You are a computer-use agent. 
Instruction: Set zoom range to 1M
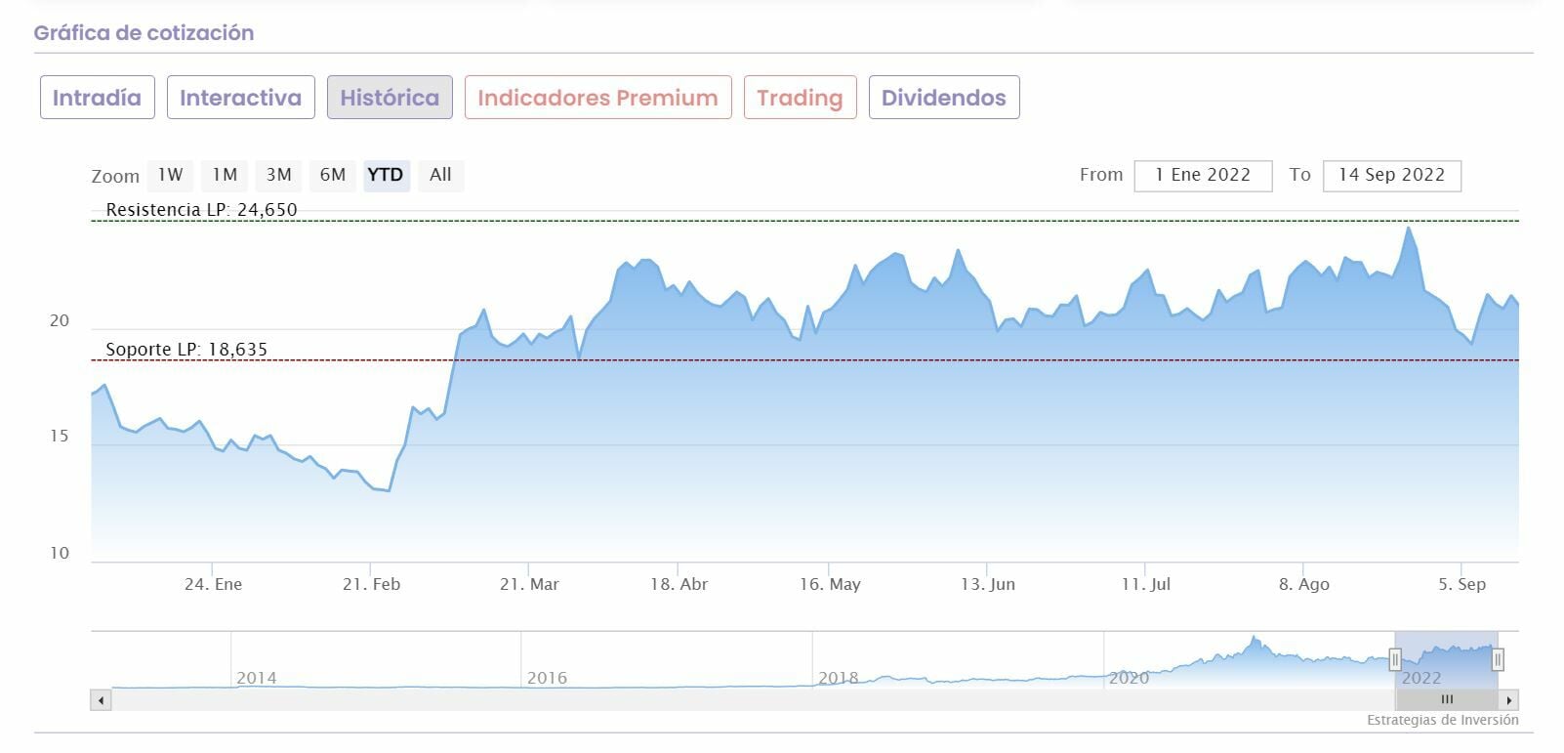point(225,175)
